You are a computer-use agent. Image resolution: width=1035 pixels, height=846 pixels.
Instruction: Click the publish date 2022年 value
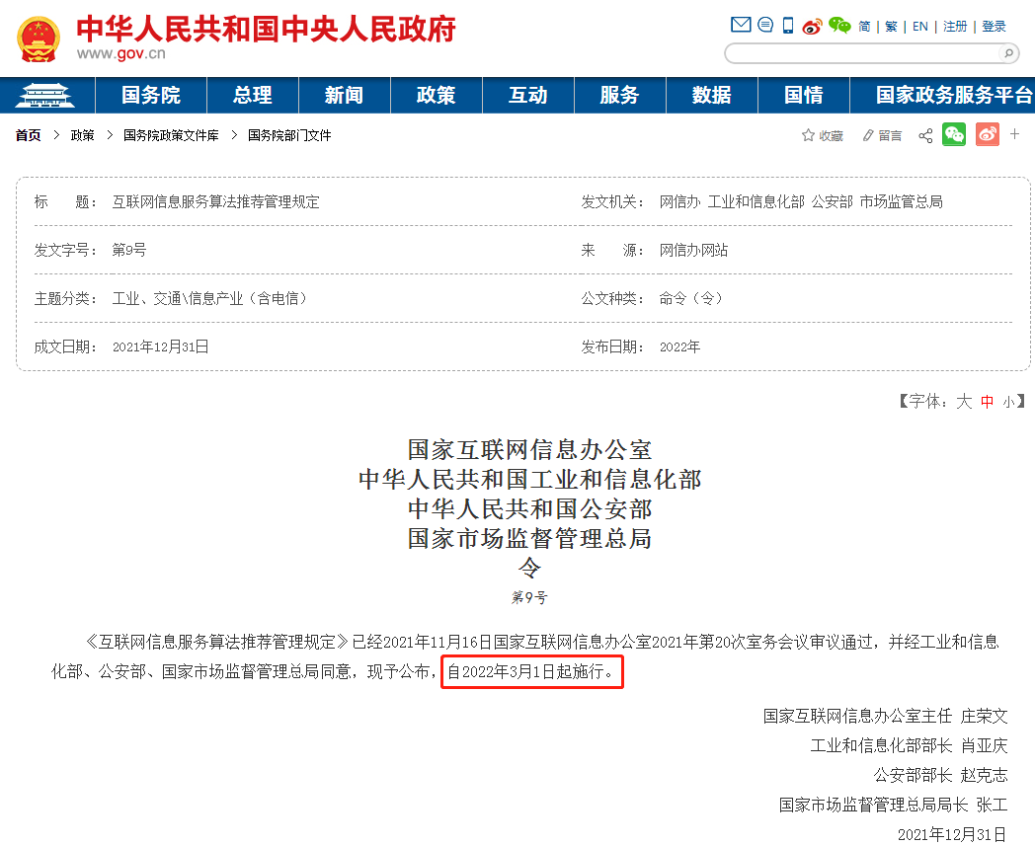(679, 347)
